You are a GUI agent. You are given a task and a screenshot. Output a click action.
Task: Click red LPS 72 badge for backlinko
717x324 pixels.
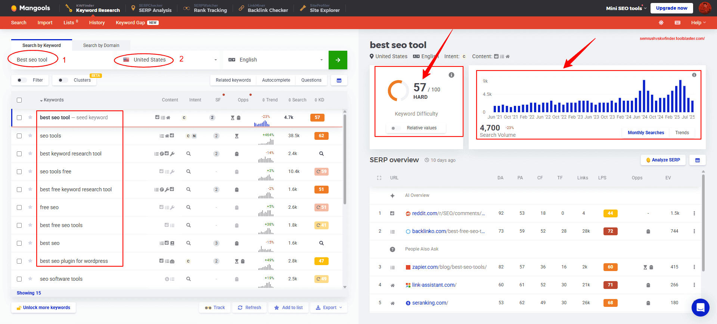tap(611, 231)
